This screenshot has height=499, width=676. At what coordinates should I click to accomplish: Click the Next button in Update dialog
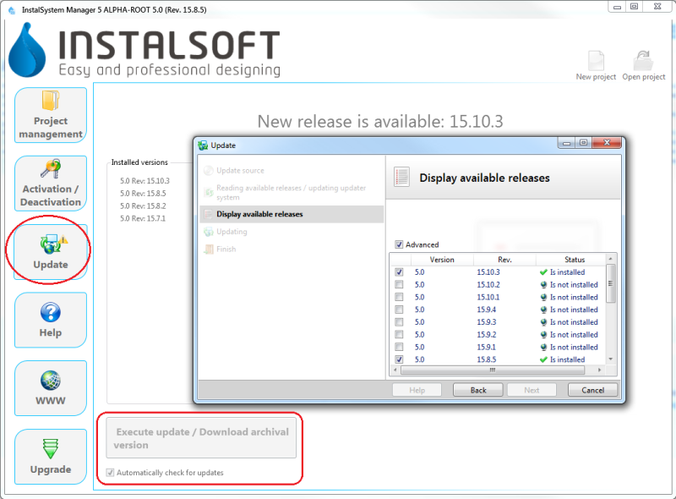tap(532, 390)
